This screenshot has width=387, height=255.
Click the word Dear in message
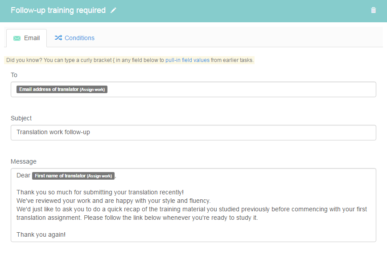pyautogui.click(x=23, y=176)
